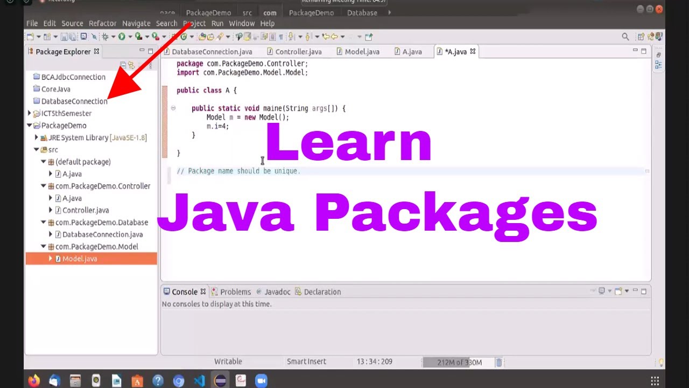Viewport: 689px width, 388px height.
Task: Click the Previous Annotation arrow icon
Action: tap(308, 37)
